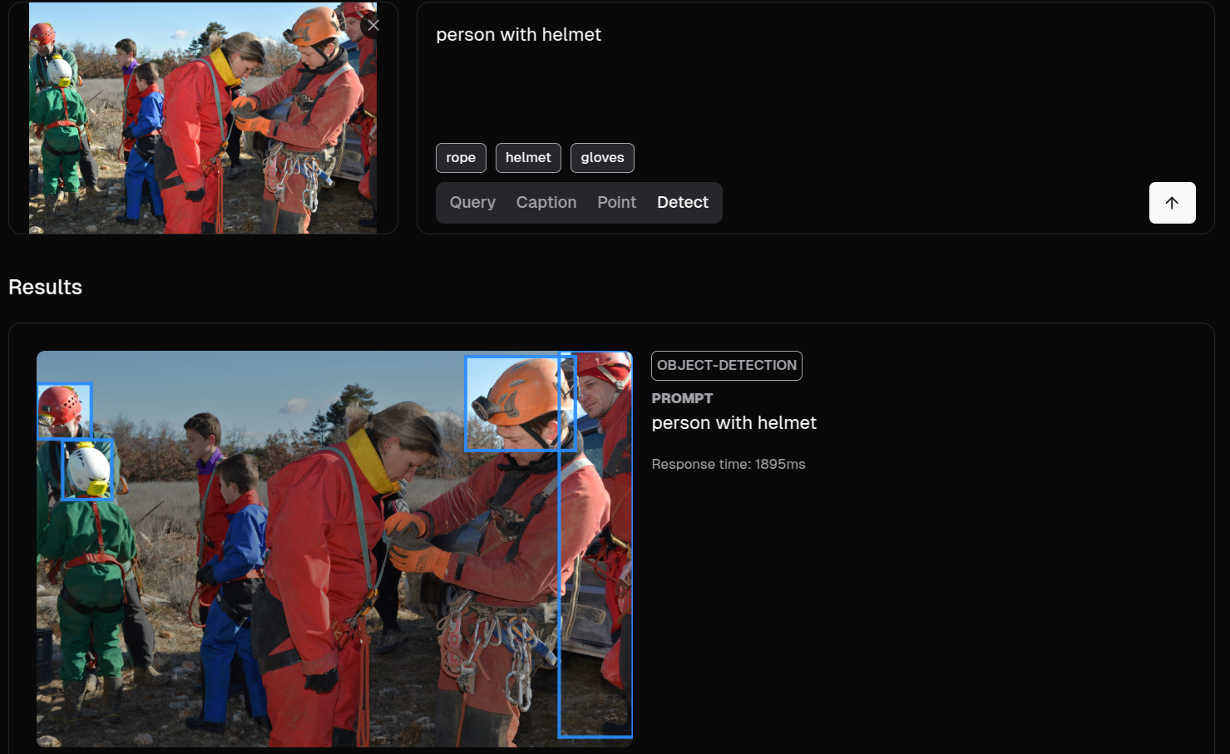The height and width of the screenshot is (754, 1230).
Task: Click the annotated detection result image
Action: (x=333, y=582)
